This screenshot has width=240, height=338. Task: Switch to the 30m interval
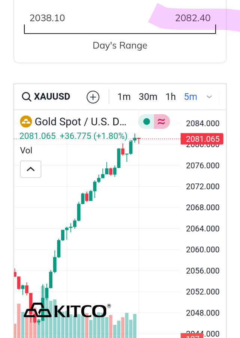pyautogui.click(x=148, y=97)
